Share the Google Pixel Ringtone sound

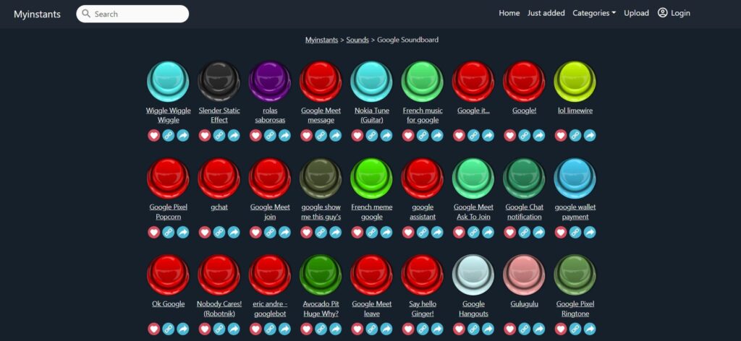click(590, 329)
